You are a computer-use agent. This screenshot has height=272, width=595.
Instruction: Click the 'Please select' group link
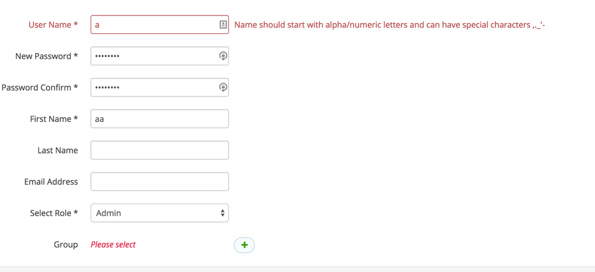point(113,245)
